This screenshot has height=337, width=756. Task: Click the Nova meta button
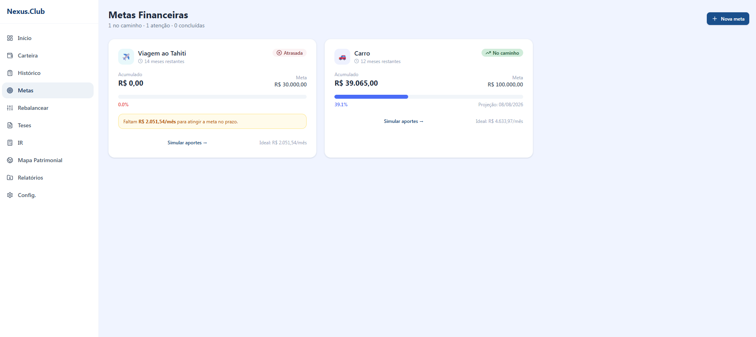pyautogui.click(x=728, y=19)
